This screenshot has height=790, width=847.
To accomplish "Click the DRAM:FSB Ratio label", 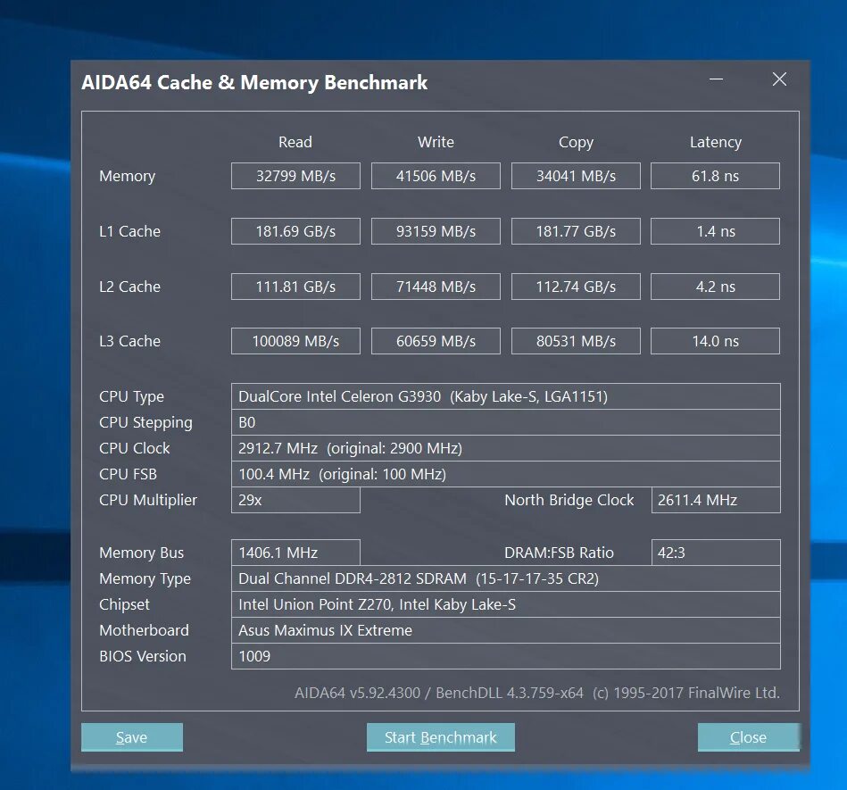I will [x=559, y=553].
